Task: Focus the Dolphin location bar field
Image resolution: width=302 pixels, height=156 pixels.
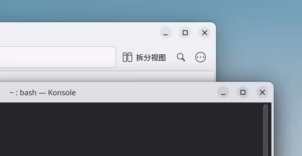Action: 57,57
